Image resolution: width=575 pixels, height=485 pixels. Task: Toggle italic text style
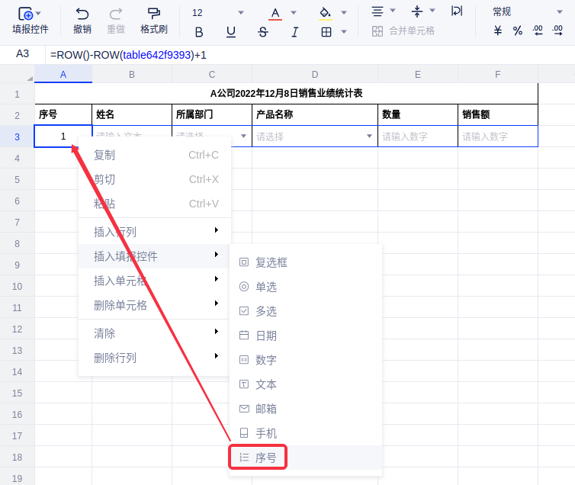[x=294, y=32]
